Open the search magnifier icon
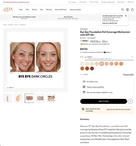Viewport: 136px width, 146px height. [122, 10]
